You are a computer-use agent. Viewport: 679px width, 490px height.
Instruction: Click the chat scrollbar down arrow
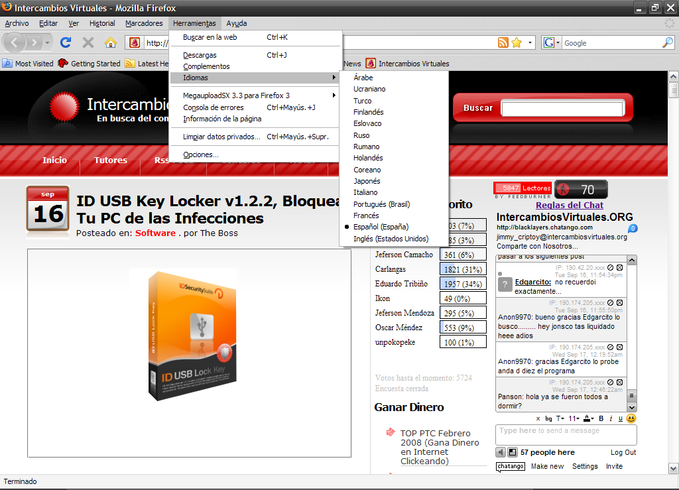(x=632, y=407)
